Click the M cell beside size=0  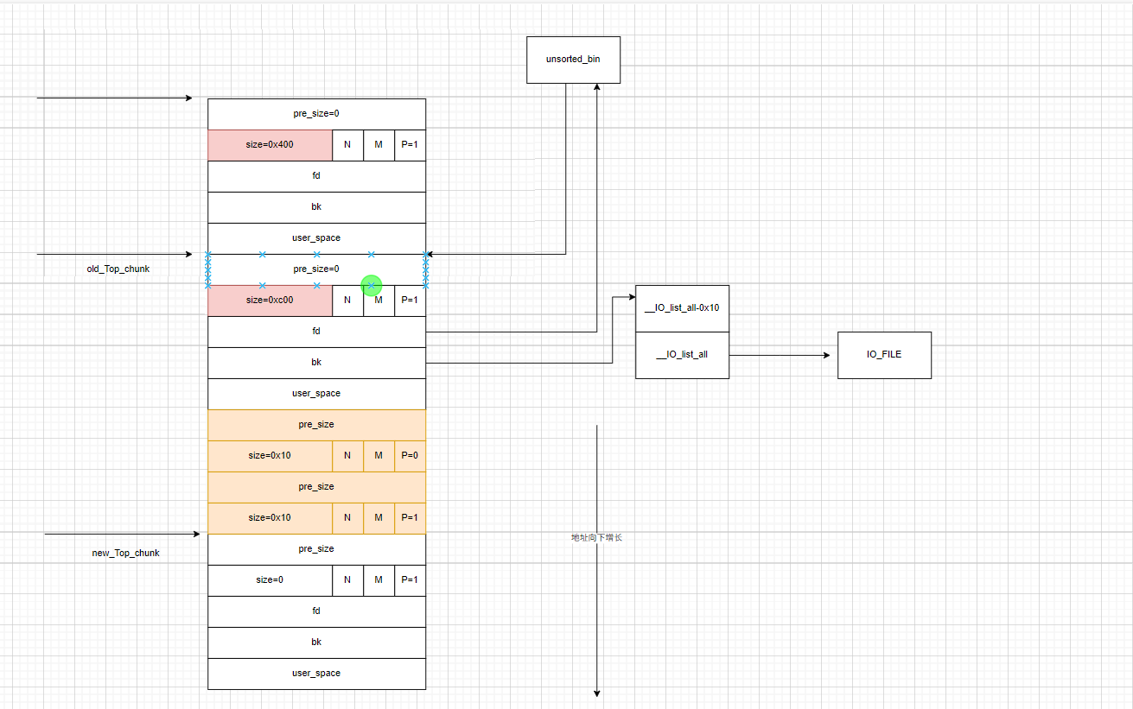tap(379, 580)
